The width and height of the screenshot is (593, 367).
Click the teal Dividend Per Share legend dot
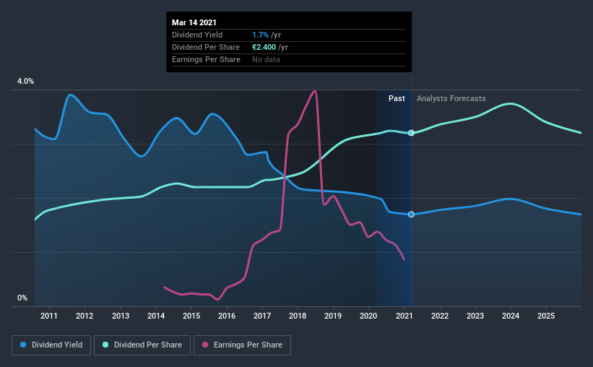point(105,345)
